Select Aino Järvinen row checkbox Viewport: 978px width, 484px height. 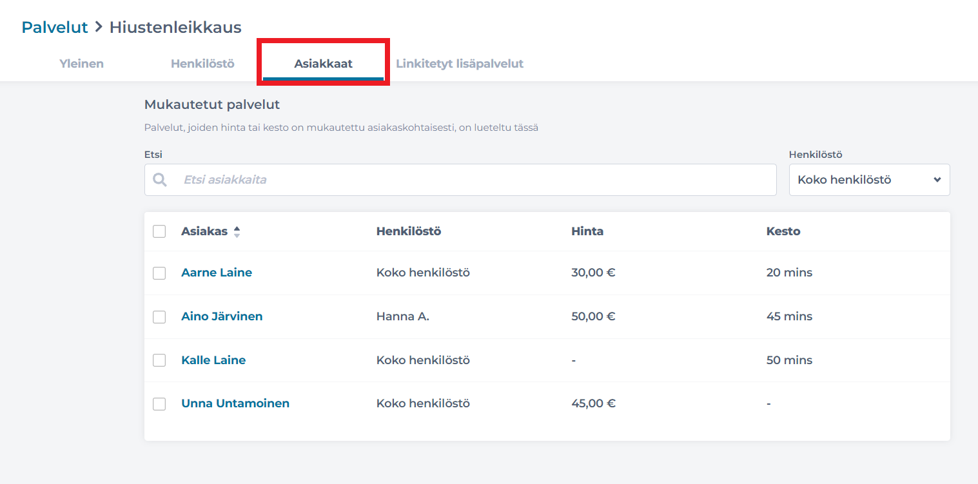click(159, 317)
